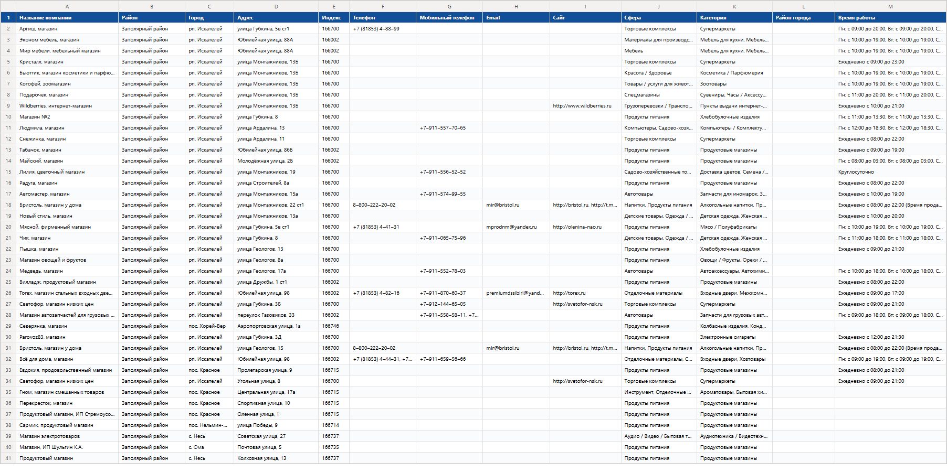947x473 pixels.
Task: Open the http://olenina-nao.ru site link
Action: (577, 227)
